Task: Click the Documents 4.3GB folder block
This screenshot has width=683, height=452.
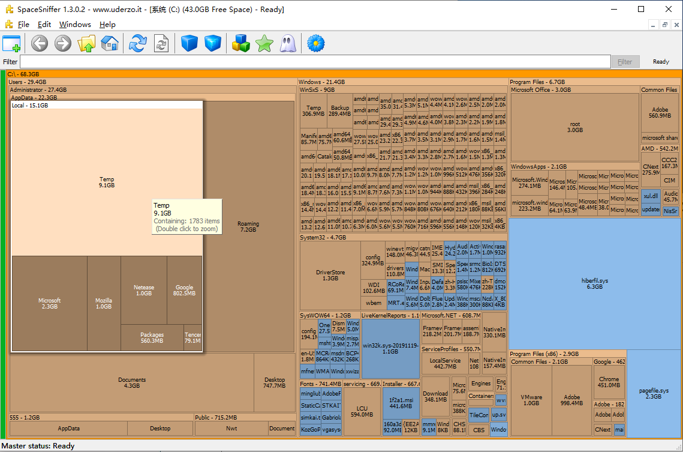Action: (131, 382)
